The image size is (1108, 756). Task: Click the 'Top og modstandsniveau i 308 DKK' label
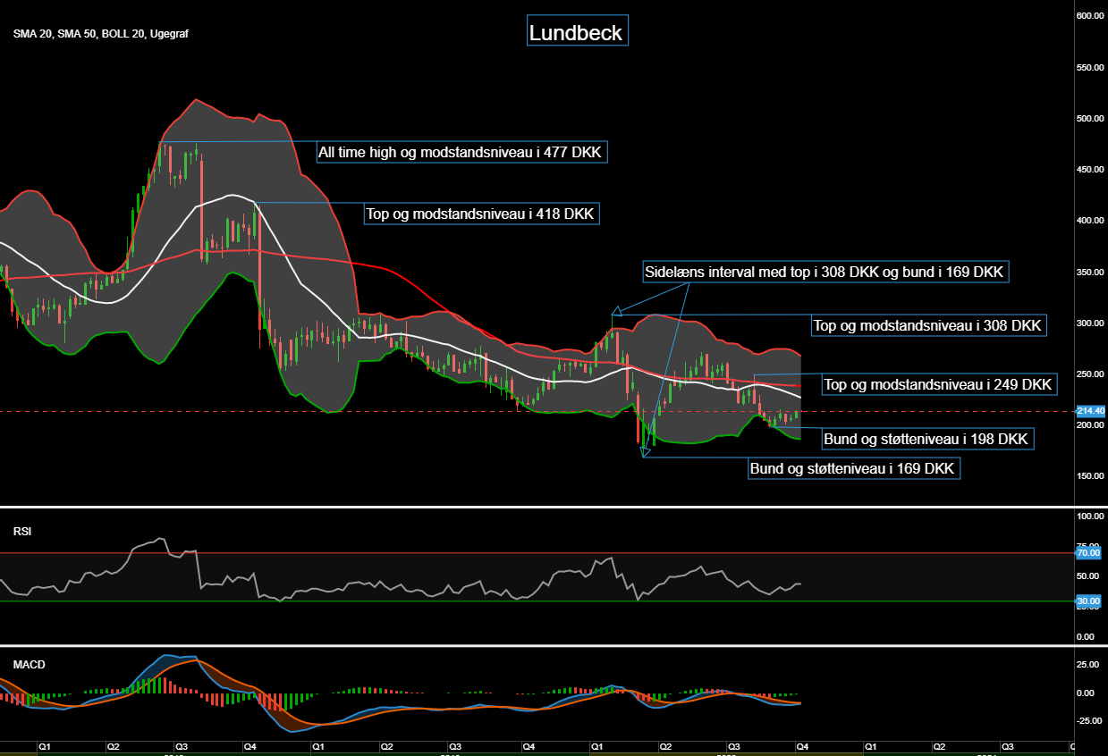tap(928, 326)
